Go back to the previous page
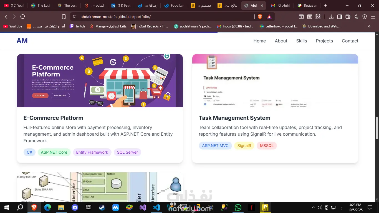Viewport: 379px width, 213px height. (6, 17)
